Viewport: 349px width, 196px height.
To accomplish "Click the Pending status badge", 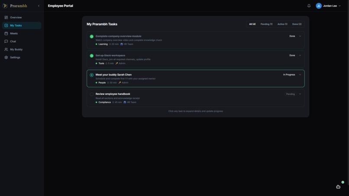I will coord(290,94).
